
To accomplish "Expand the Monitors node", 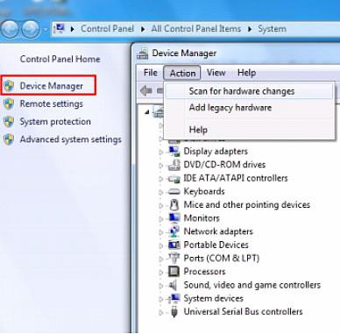I will click(x=160, y=219).
